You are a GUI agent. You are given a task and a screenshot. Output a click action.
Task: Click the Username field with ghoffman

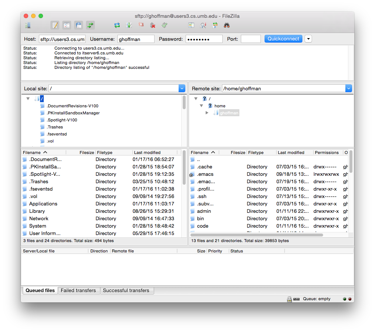click(136, 39)
